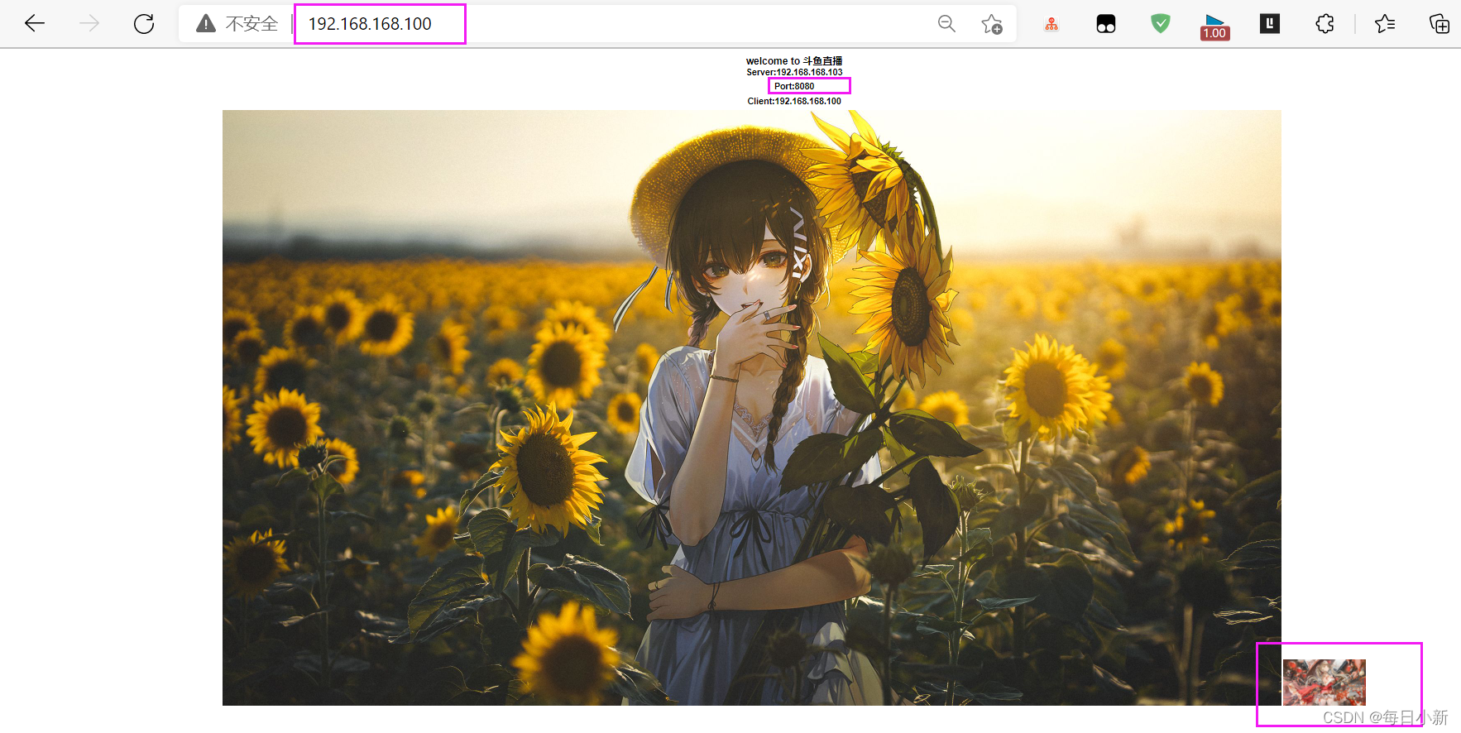
Task: Open the black L extension icon
Action: coord(1270,23)
